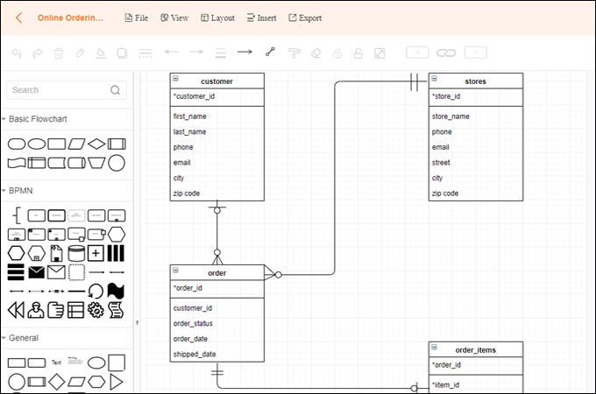Select the trapezoid manual operation shape
Image resolution: width=596 pixels, height=394 pixels.
click(96, 163)
